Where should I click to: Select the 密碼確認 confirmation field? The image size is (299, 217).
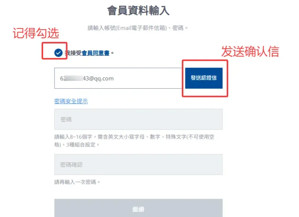coord(138,164)
